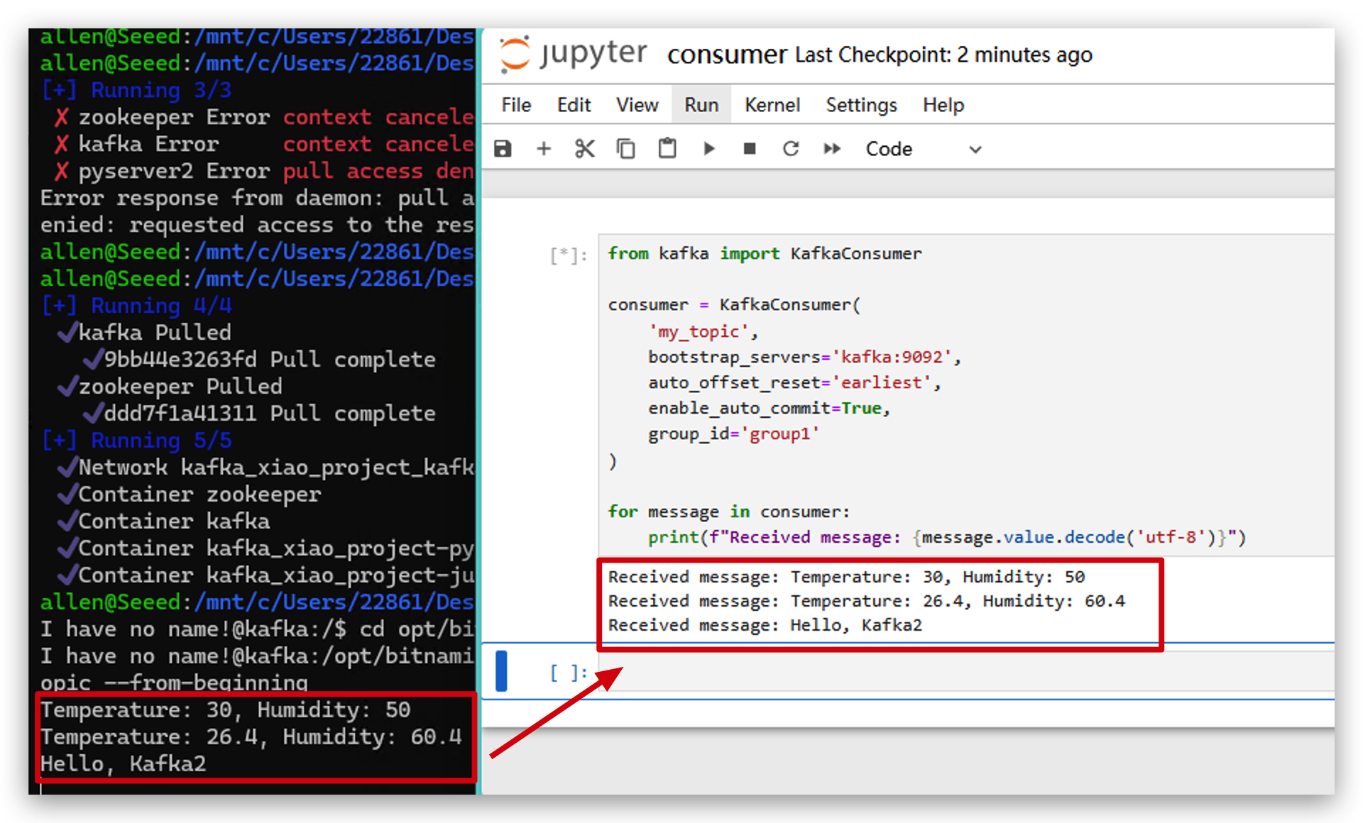Click the notebook title 'consumer'
1363x823 pixels.
pos(727,55)
